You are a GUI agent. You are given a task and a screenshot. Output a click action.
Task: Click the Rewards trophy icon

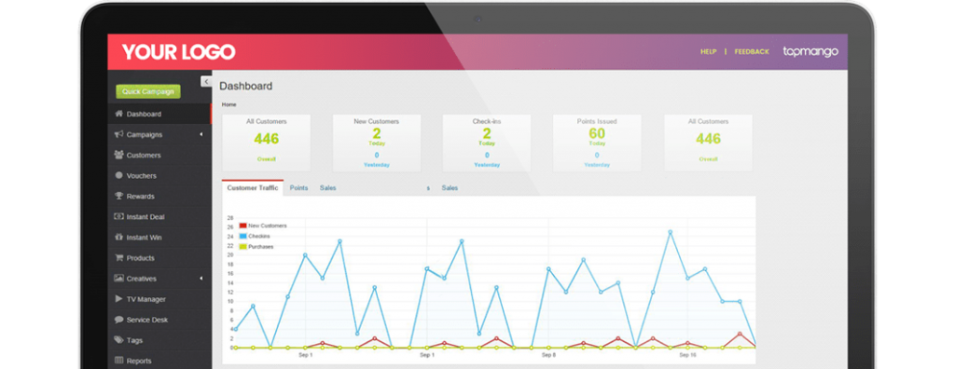click(x=118, y=196)
